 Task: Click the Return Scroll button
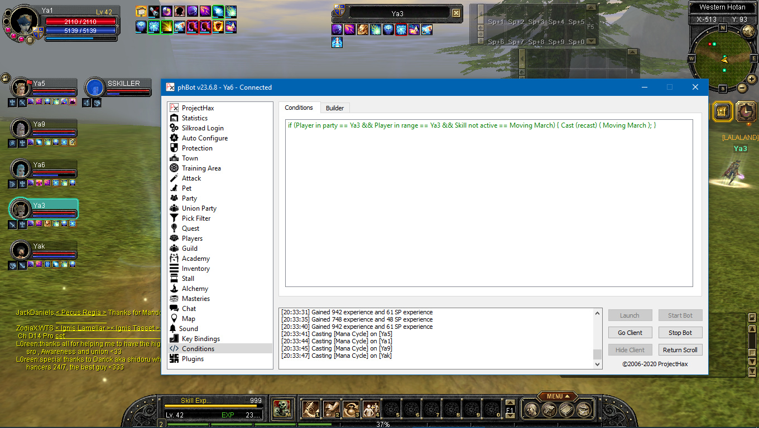tap(680, 350)
